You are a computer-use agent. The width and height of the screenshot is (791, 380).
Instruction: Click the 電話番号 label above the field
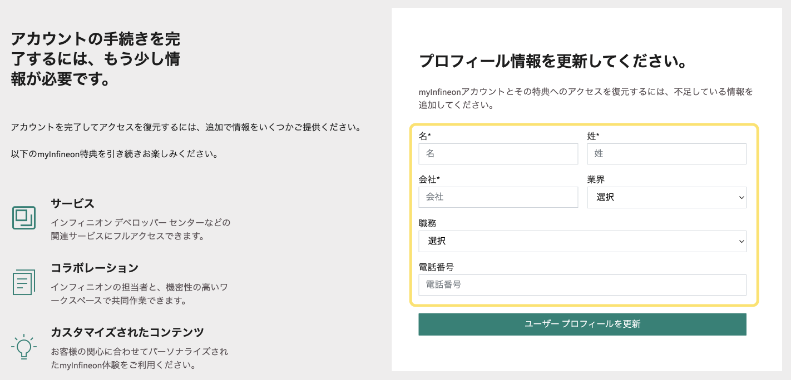pos(436,267)
